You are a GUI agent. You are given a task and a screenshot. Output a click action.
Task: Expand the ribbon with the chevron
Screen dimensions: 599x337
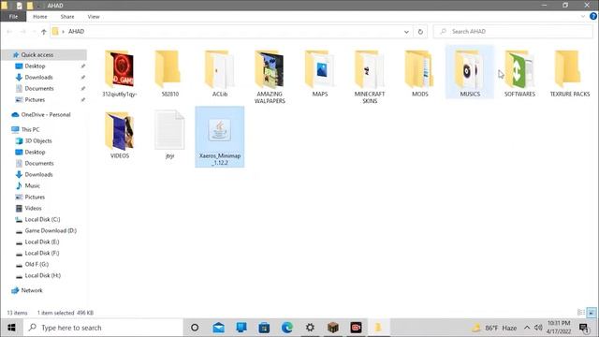click(x=583, y=17)
